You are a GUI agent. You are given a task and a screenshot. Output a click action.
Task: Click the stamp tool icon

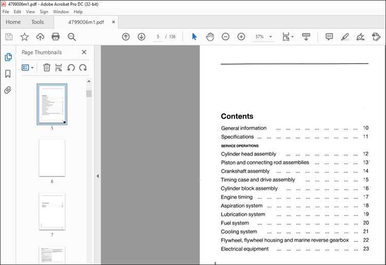tap(376, 37)
